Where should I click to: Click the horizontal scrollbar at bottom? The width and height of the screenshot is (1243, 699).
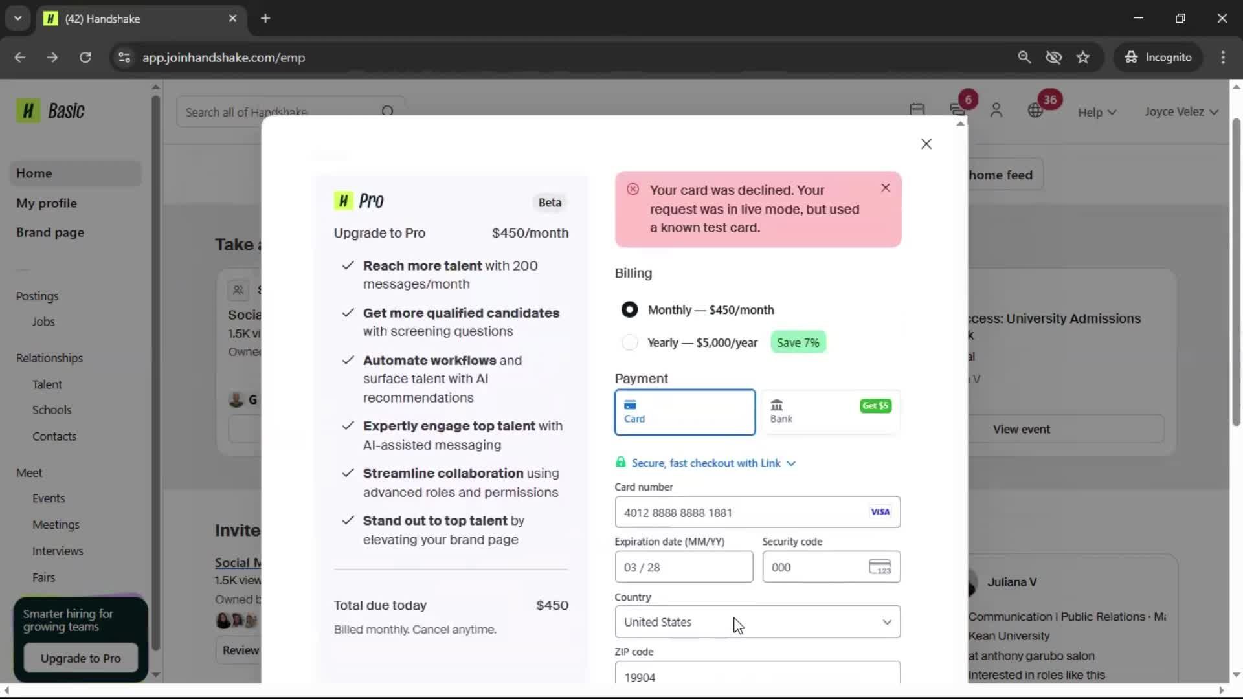[x=614, y=690]
